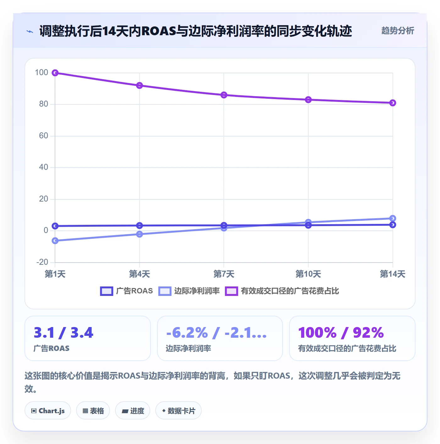Click the bar icon in the 进度 tag
This screenshot has width=440, height=444.
(125, 411)
